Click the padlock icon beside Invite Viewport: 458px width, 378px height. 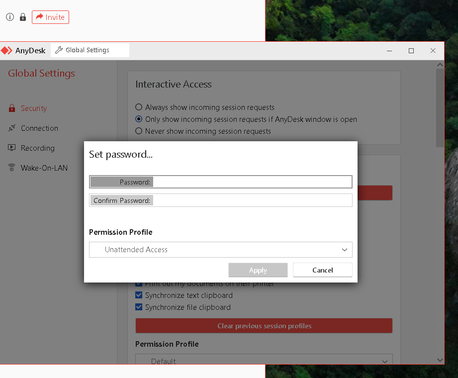23,17
